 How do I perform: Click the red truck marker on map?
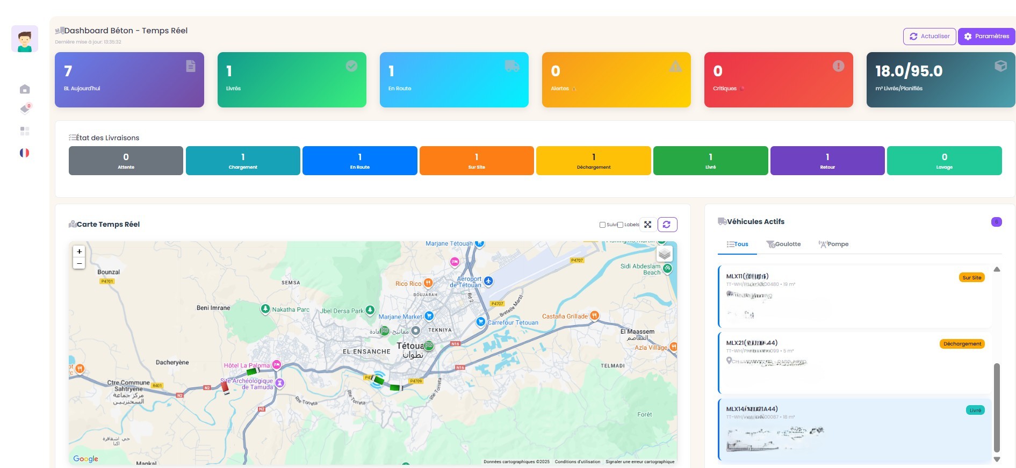point(225,387)
